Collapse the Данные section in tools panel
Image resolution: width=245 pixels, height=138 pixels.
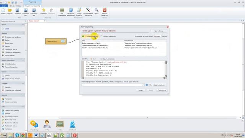tap(23, 33)
